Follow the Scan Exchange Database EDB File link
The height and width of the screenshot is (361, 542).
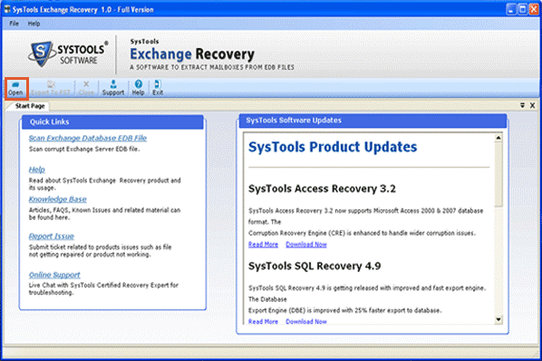point(88,138)
